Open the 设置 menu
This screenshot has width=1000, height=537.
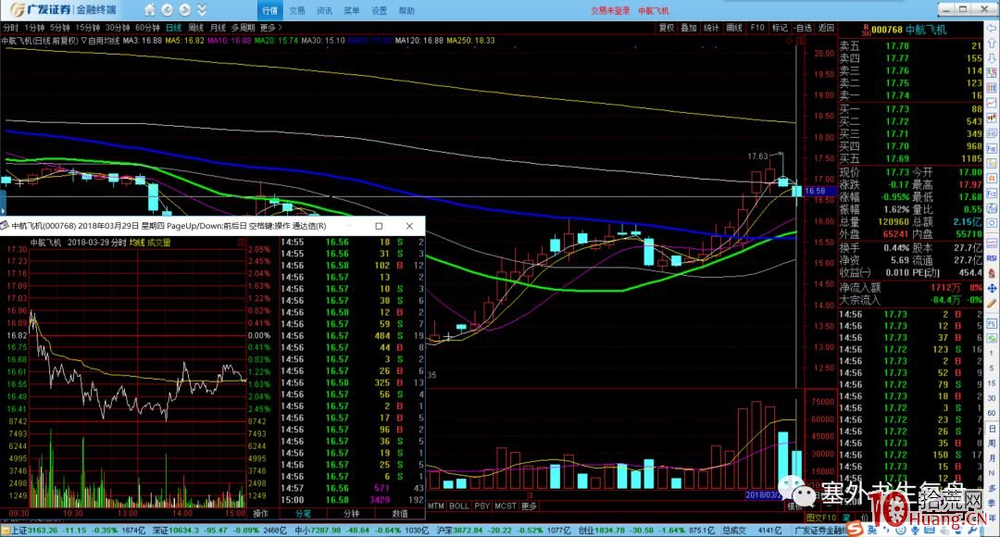click(x=379, y=10)
